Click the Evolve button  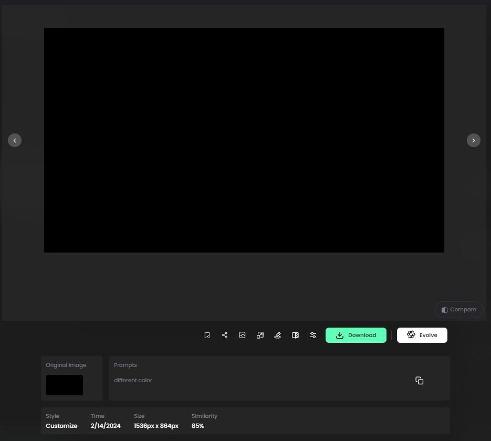(422, 335)
